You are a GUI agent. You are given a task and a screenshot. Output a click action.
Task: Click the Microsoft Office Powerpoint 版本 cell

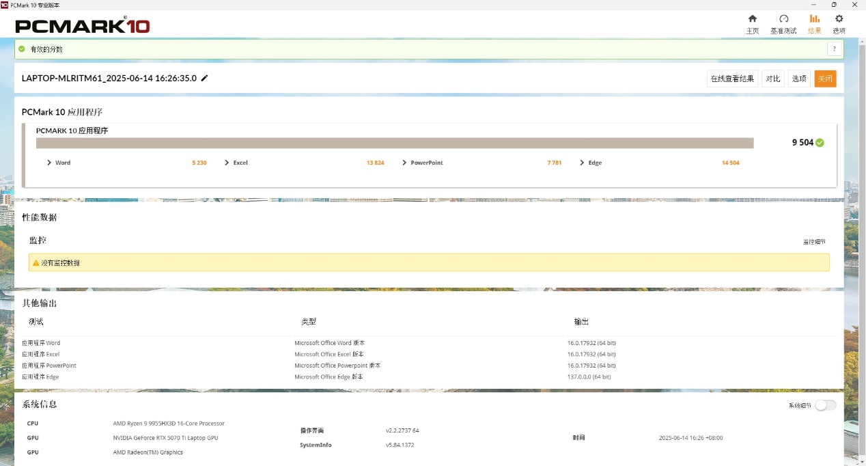click(337, 366)
